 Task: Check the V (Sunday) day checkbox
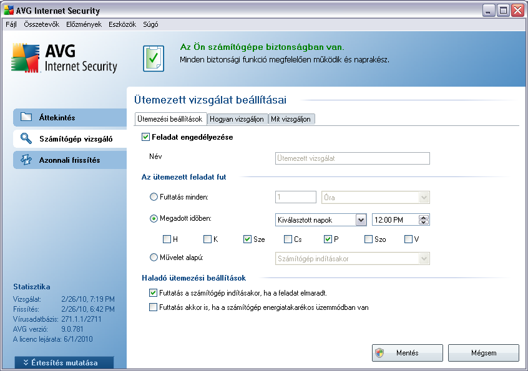coord(408,239)
